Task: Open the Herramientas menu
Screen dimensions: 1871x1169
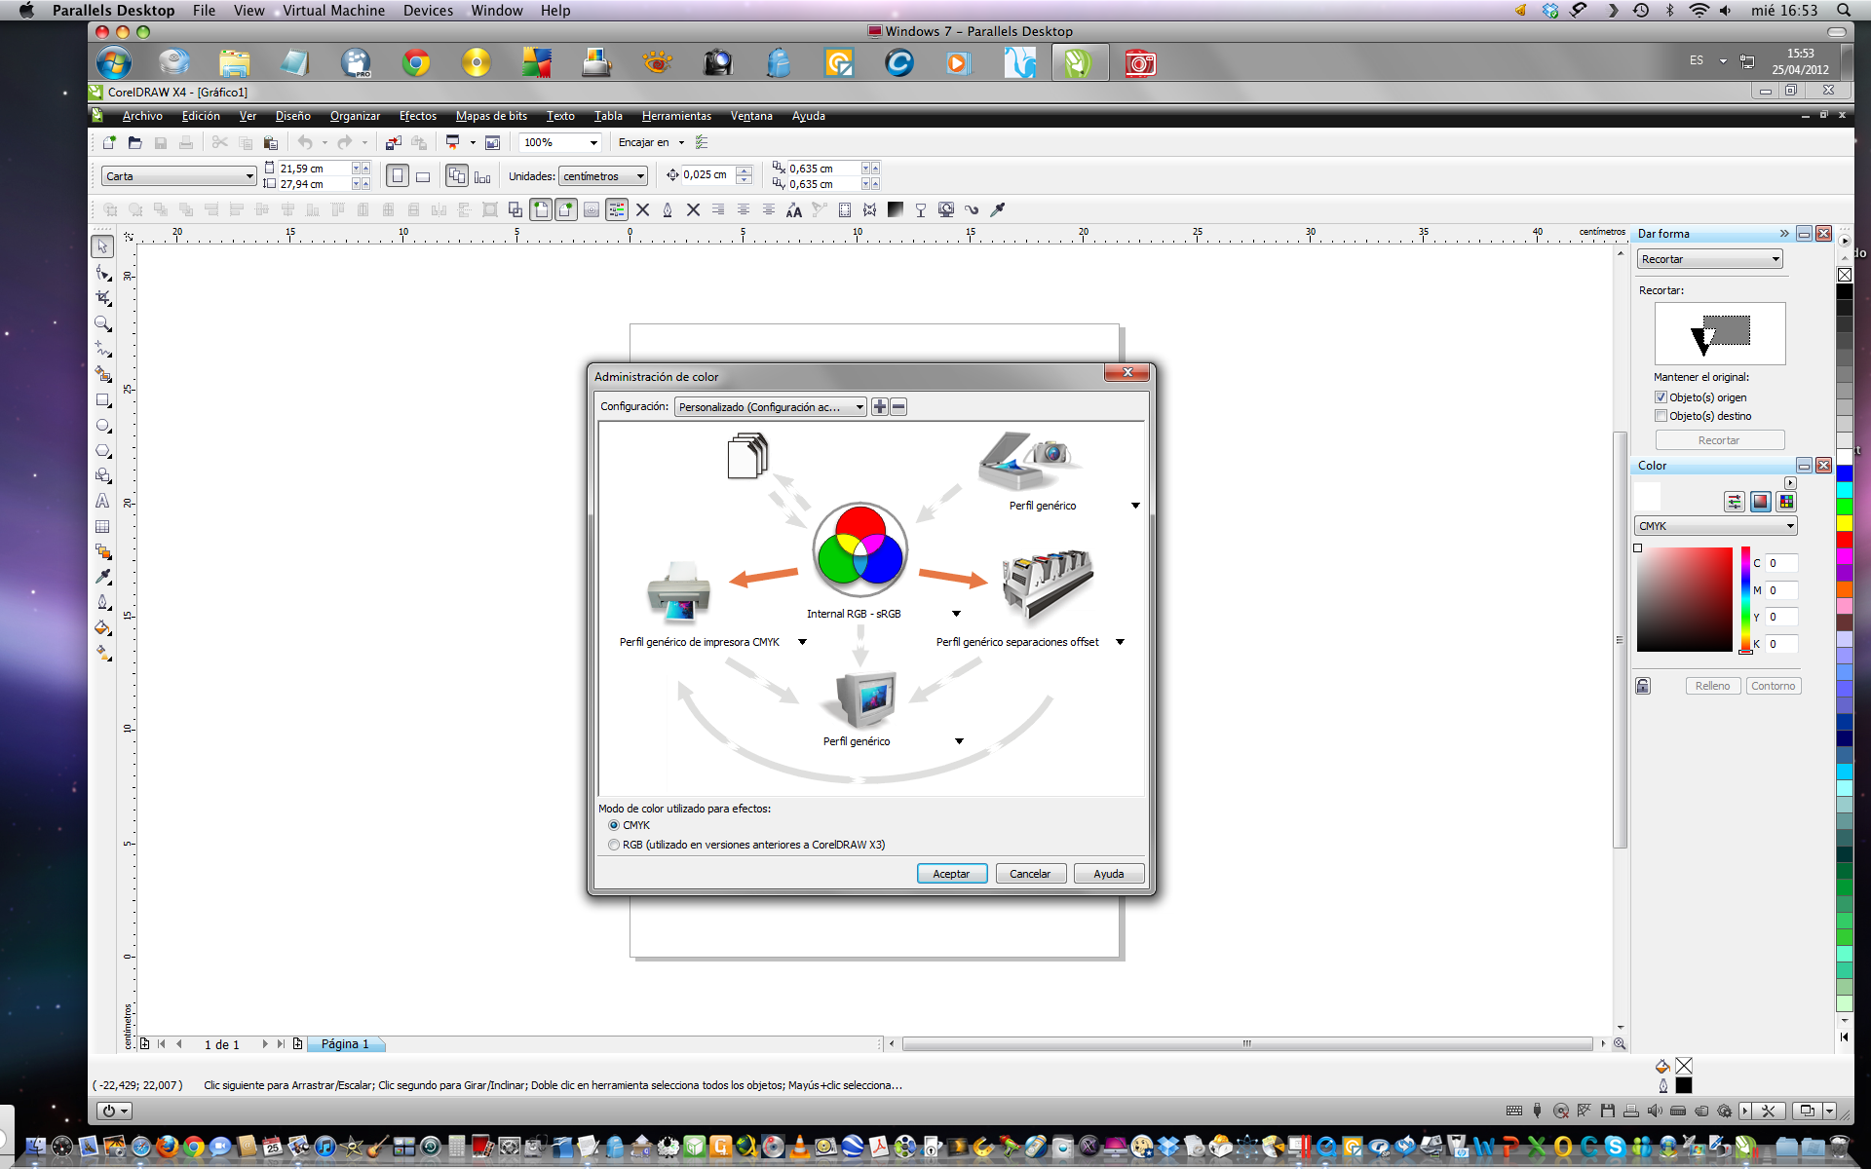Action: tap(676, 116)
